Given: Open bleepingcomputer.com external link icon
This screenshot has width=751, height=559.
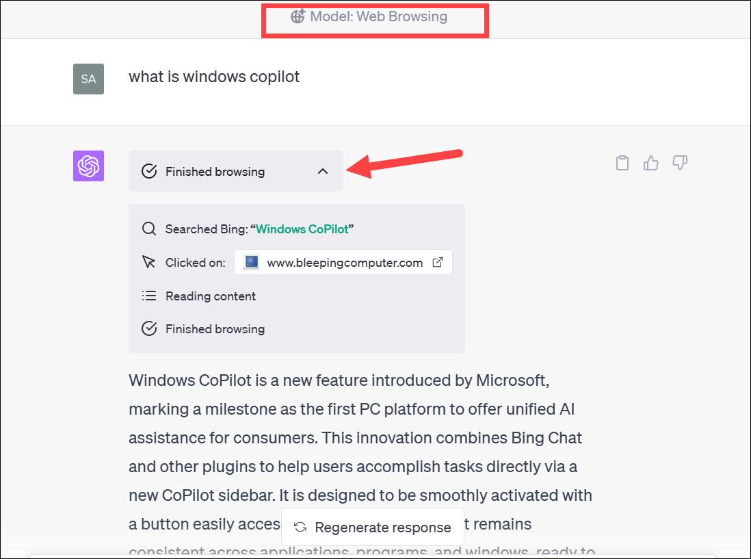Looking at the screenshot, I should [437, 262].
